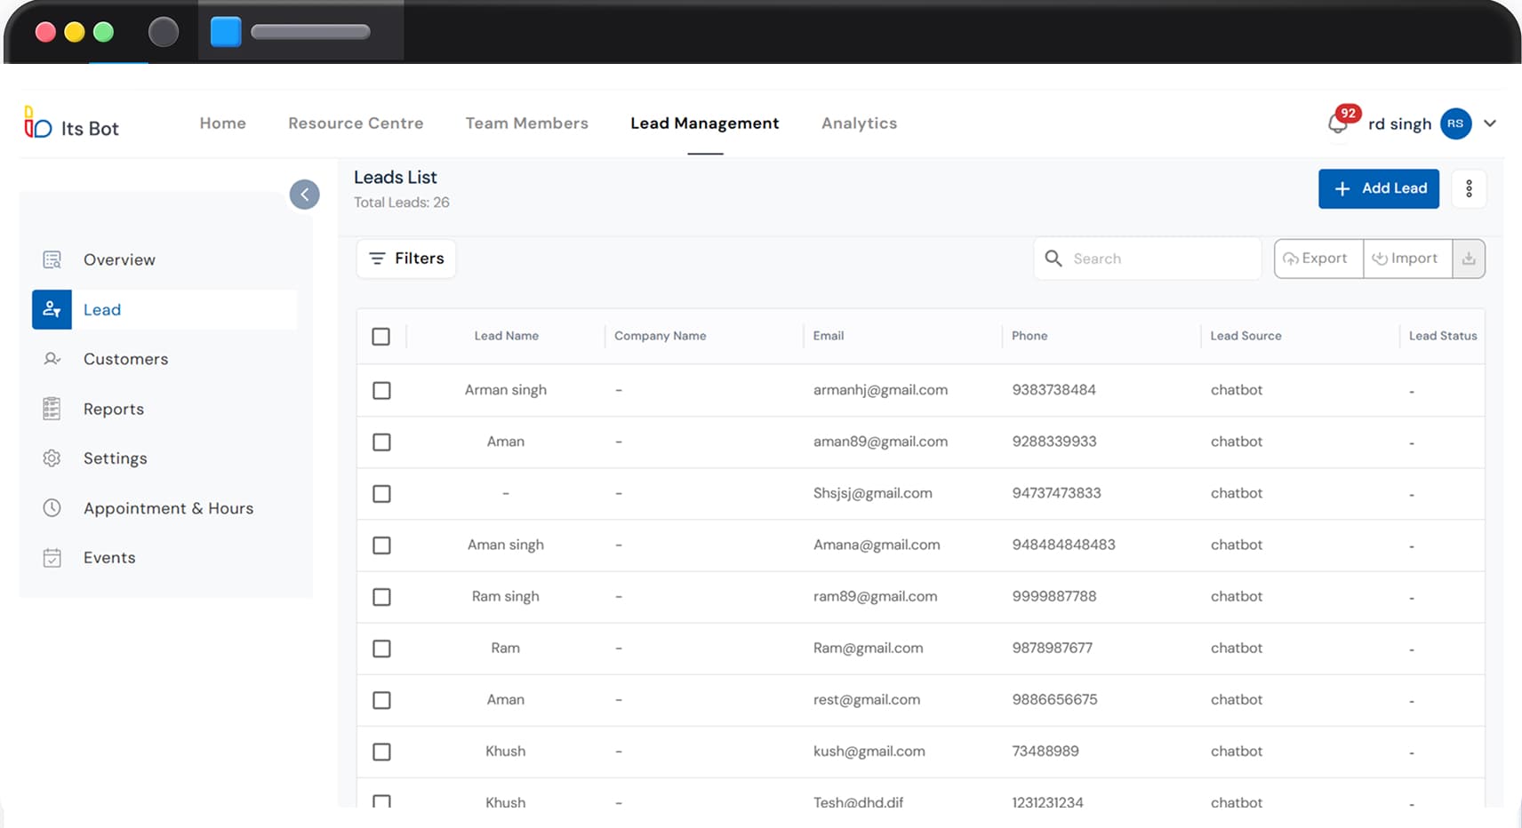
Task: Click the search magnifier icon
Action: [1053, 259]
